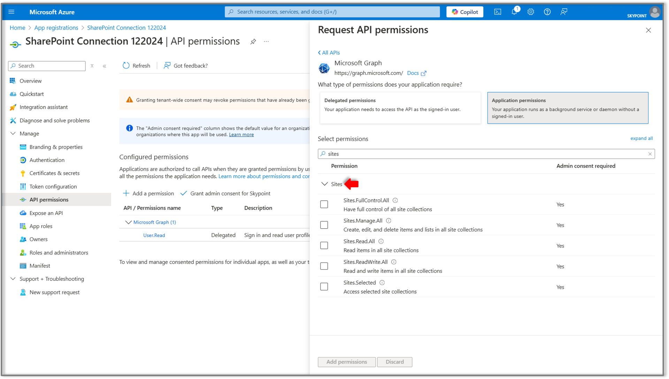
Task: Open the notifications bell icon
Action: 514,12
